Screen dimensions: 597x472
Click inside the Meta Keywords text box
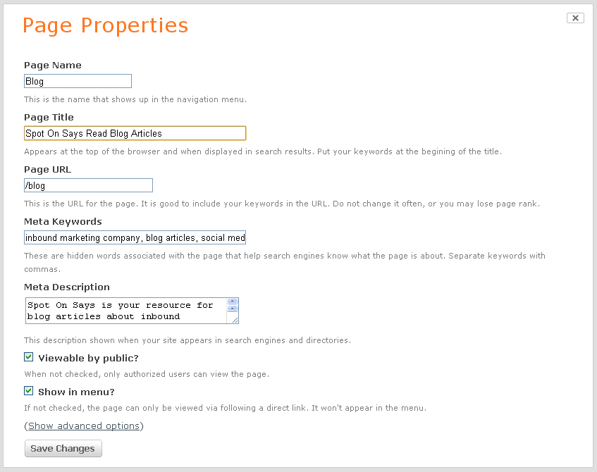coord(135,237)
